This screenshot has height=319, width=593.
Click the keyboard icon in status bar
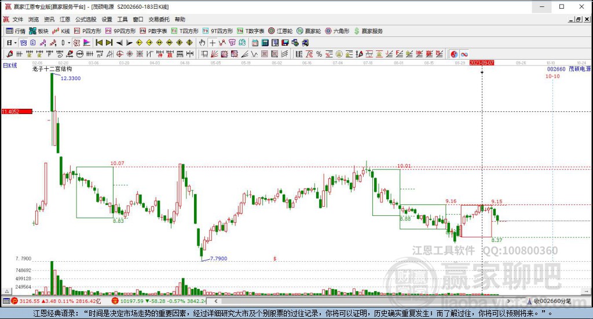(6, 301)
